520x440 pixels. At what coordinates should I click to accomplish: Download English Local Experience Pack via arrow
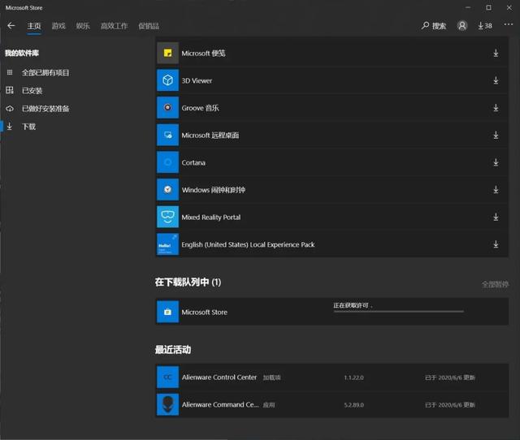pos(496,244)
